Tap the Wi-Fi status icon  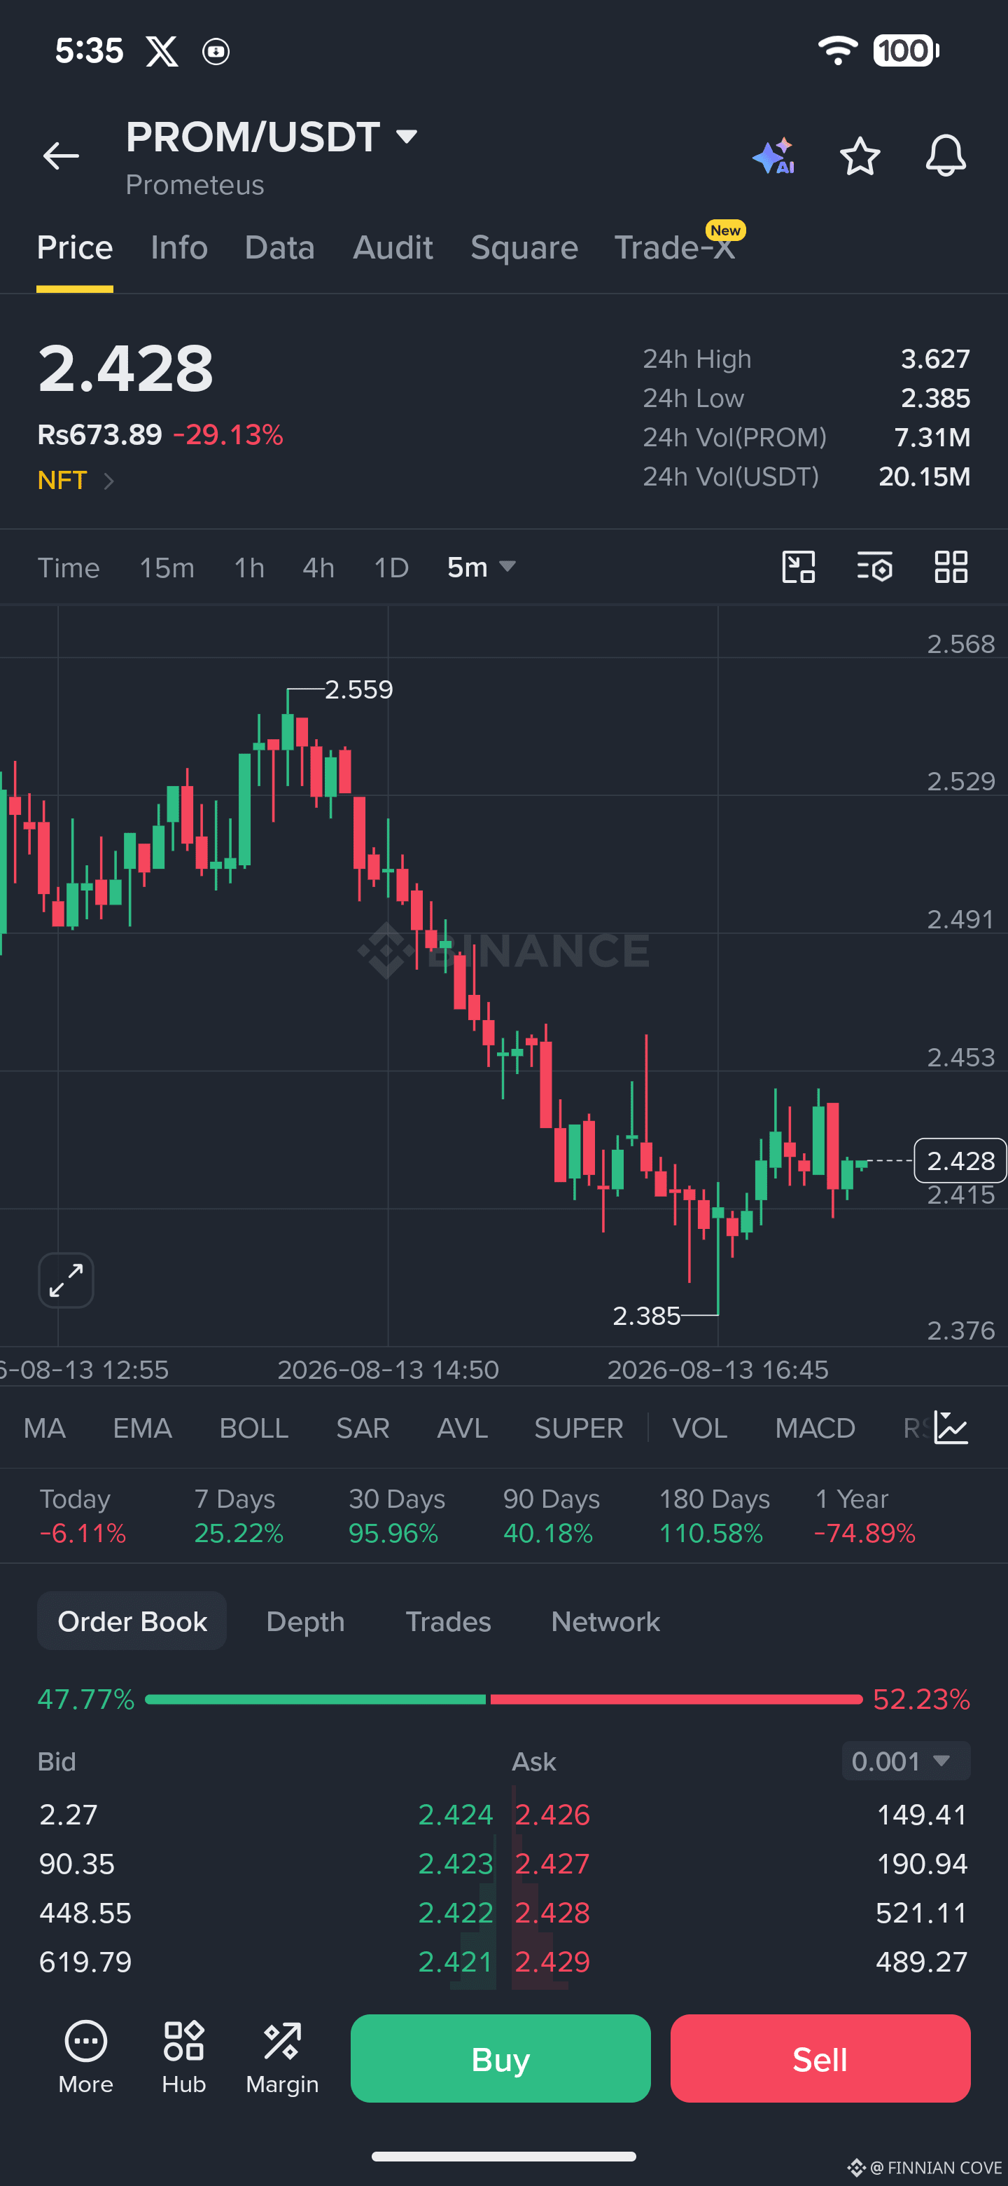coord(838,51)
